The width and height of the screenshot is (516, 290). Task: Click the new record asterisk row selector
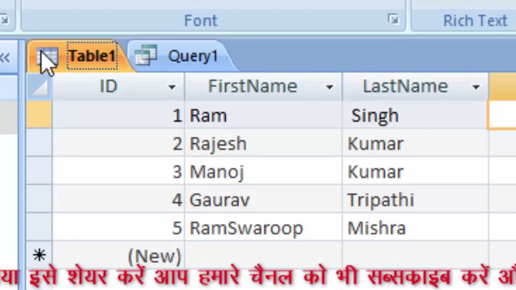click(x=39, y=255)
